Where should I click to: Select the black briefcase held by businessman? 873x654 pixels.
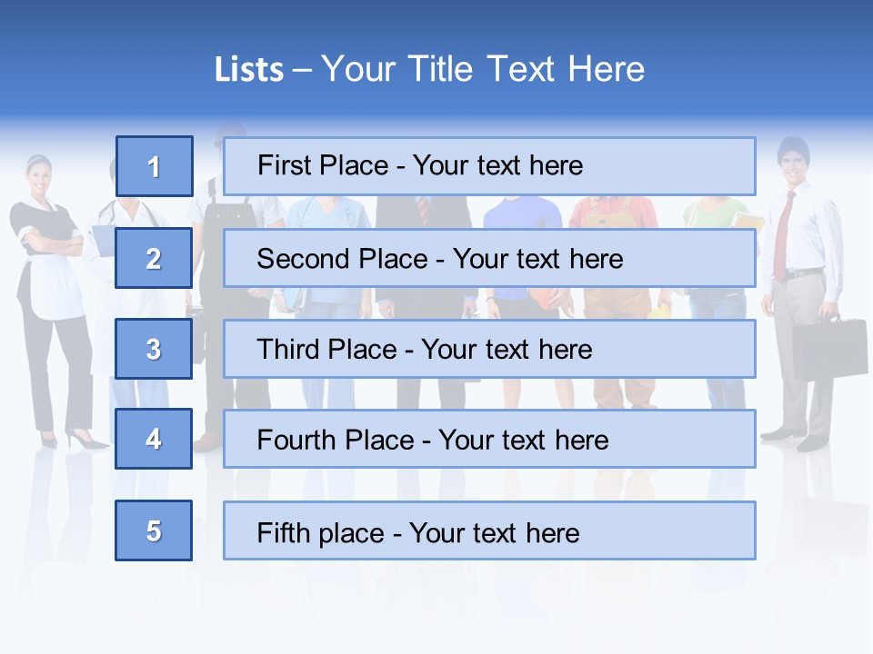click(829, 348)
